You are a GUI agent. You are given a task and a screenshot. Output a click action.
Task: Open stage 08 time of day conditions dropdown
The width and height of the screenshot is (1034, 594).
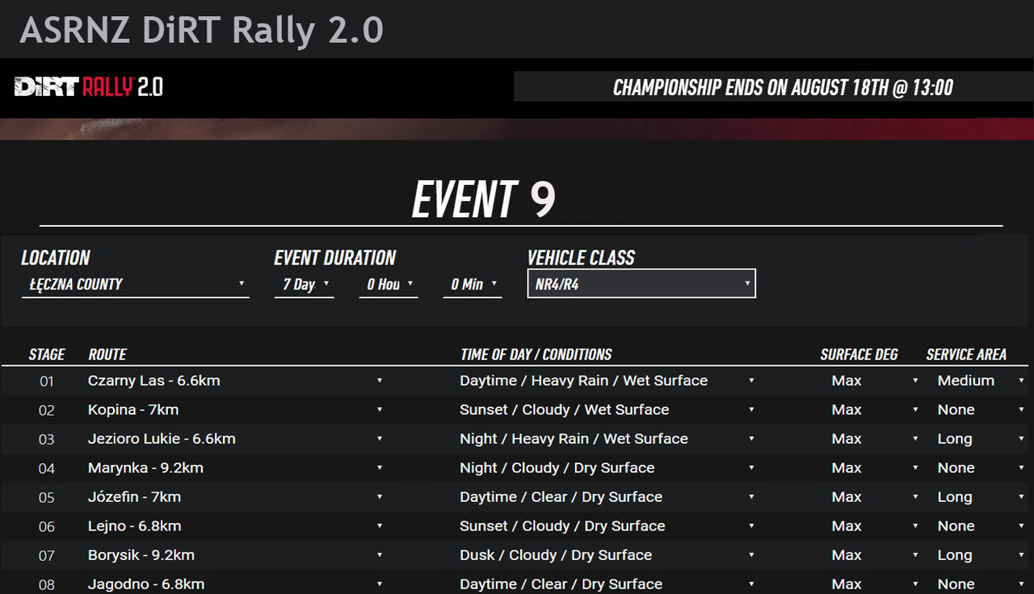click(607, 584)
